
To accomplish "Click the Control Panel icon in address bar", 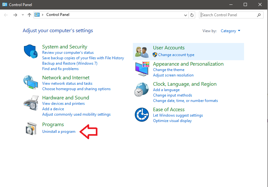I will click(x=37, y=15).
